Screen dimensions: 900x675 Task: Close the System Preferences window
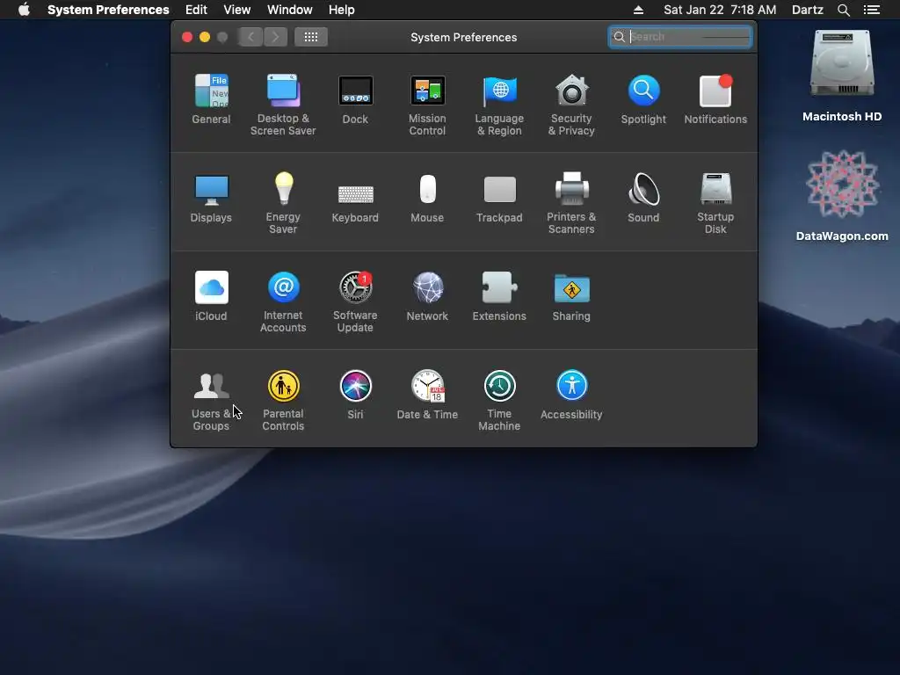187,37
